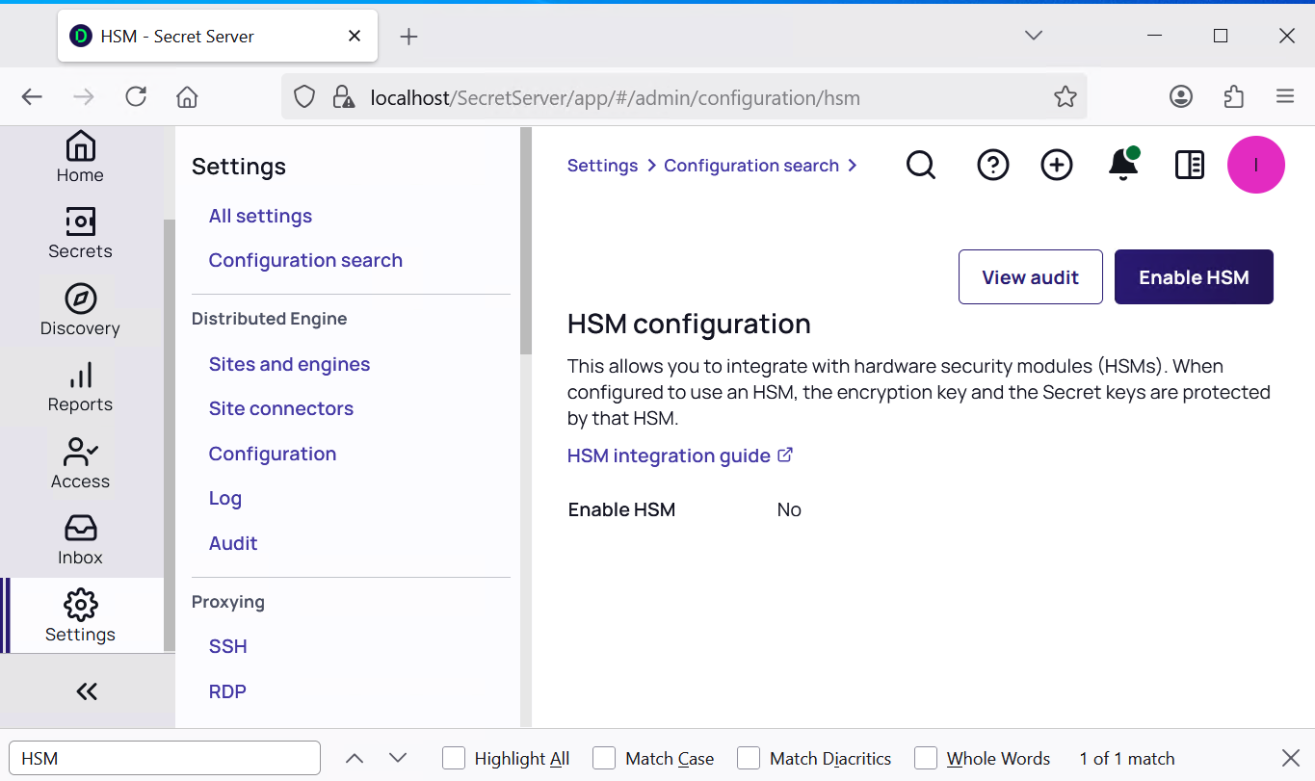
Task: Click Enable HSM button
Action: [1194, 277]
